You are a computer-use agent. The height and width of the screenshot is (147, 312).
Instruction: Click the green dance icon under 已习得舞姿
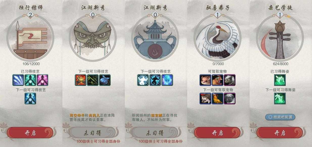[280, 80]
